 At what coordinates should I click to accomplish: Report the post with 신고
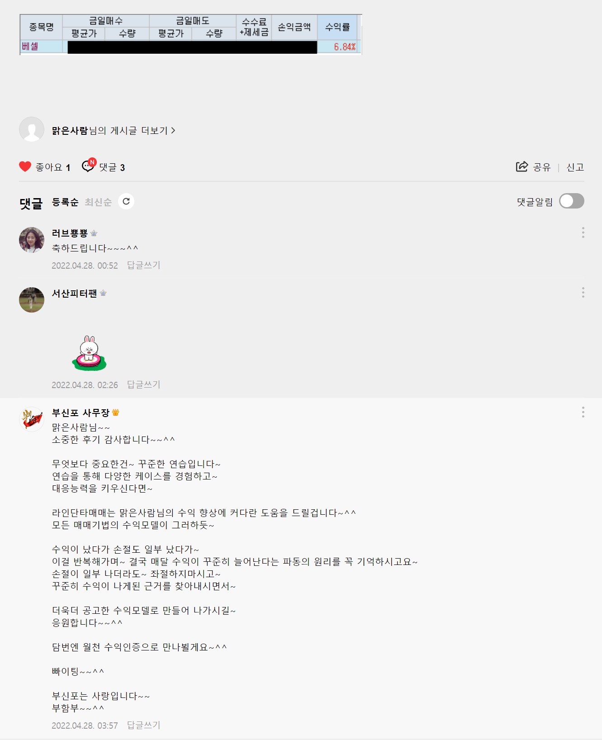click(575, 167)
